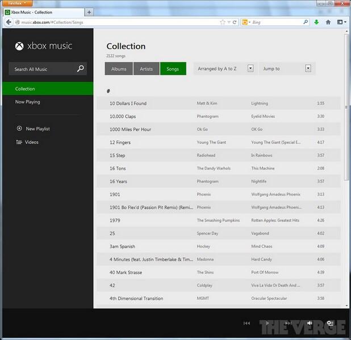
Task: Click the New Playlist plus icon
Action: coord(19,129)
